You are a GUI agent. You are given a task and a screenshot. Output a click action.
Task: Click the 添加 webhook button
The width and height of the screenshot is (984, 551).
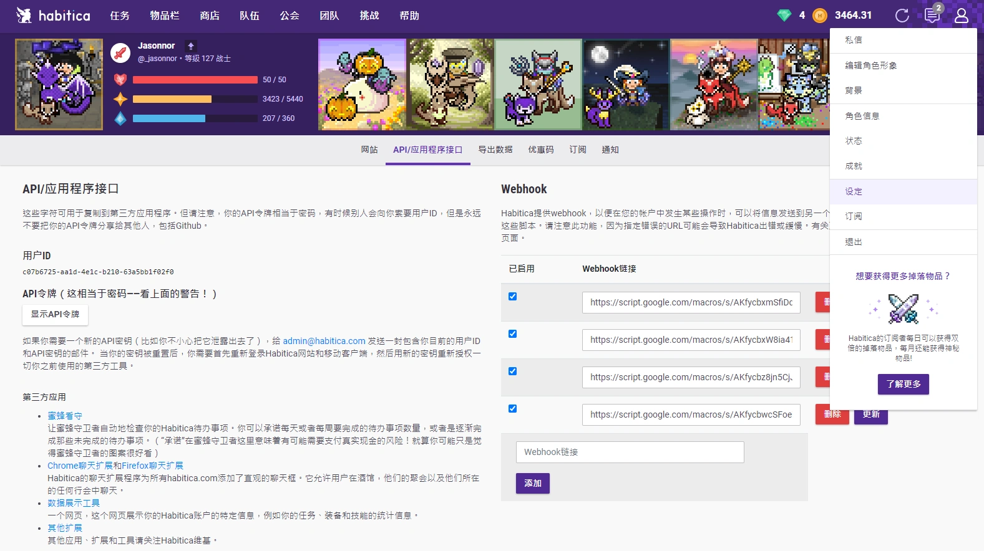[533, 483]
